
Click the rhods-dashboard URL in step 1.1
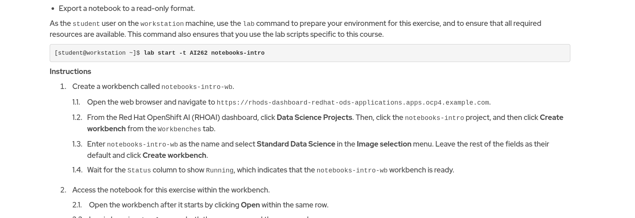pos(353,103)
